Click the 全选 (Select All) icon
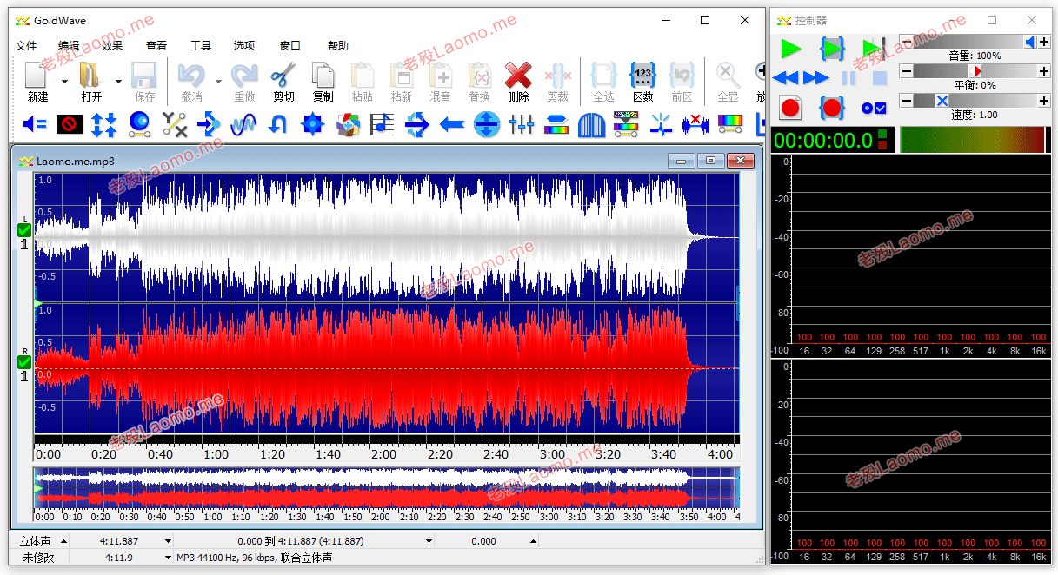Viewport: 1058px width, 575px height. pos(603,76)
